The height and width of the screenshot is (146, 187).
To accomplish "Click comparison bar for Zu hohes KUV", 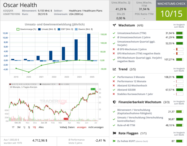I will (180, 141).
